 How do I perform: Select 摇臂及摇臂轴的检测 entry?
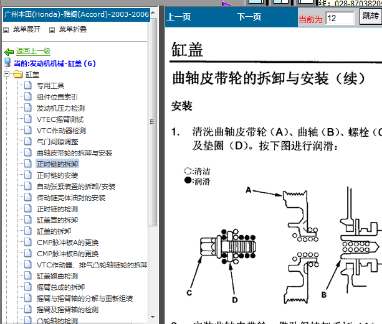[x=67, y=310]
